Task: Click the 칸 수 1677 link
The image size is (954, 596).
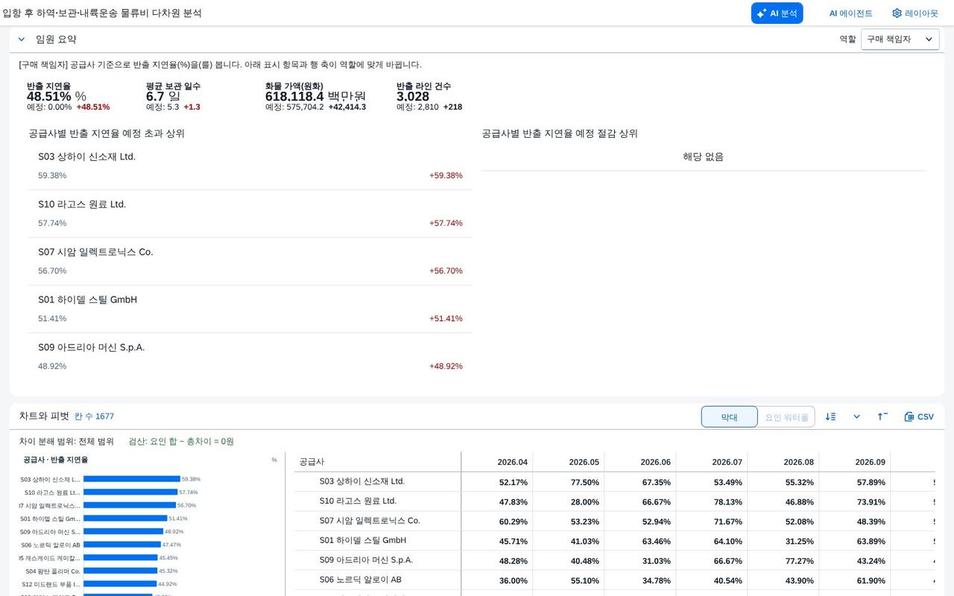Action: 94,416
